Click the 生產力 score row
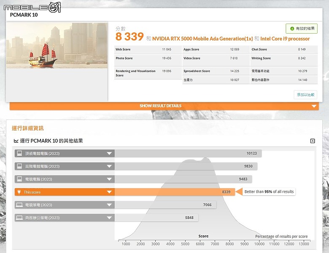Image resolution: width=329 pixels, height=253 pixels. (216, 80)
